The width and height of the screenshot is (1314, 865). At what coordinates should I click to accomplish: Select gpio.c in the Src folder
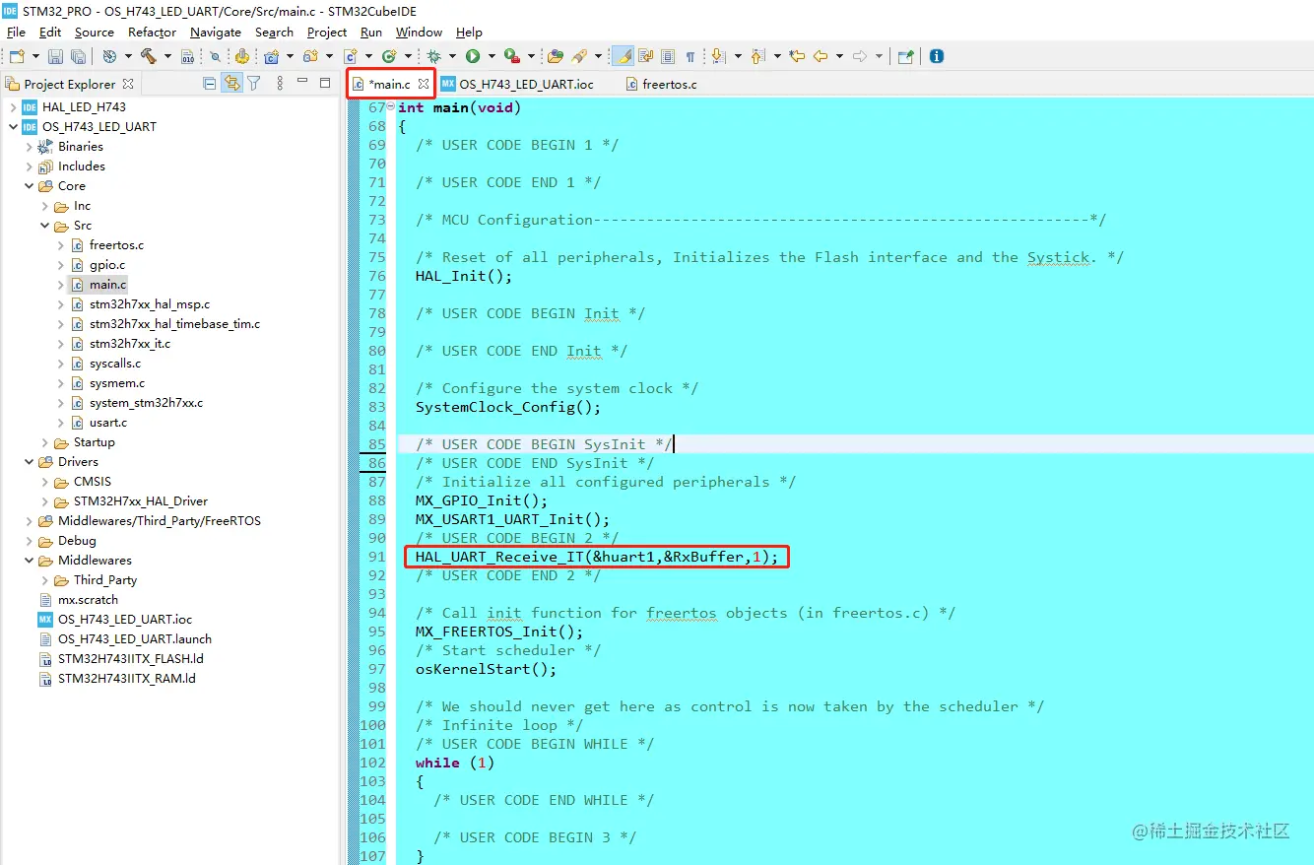[107, 265]
